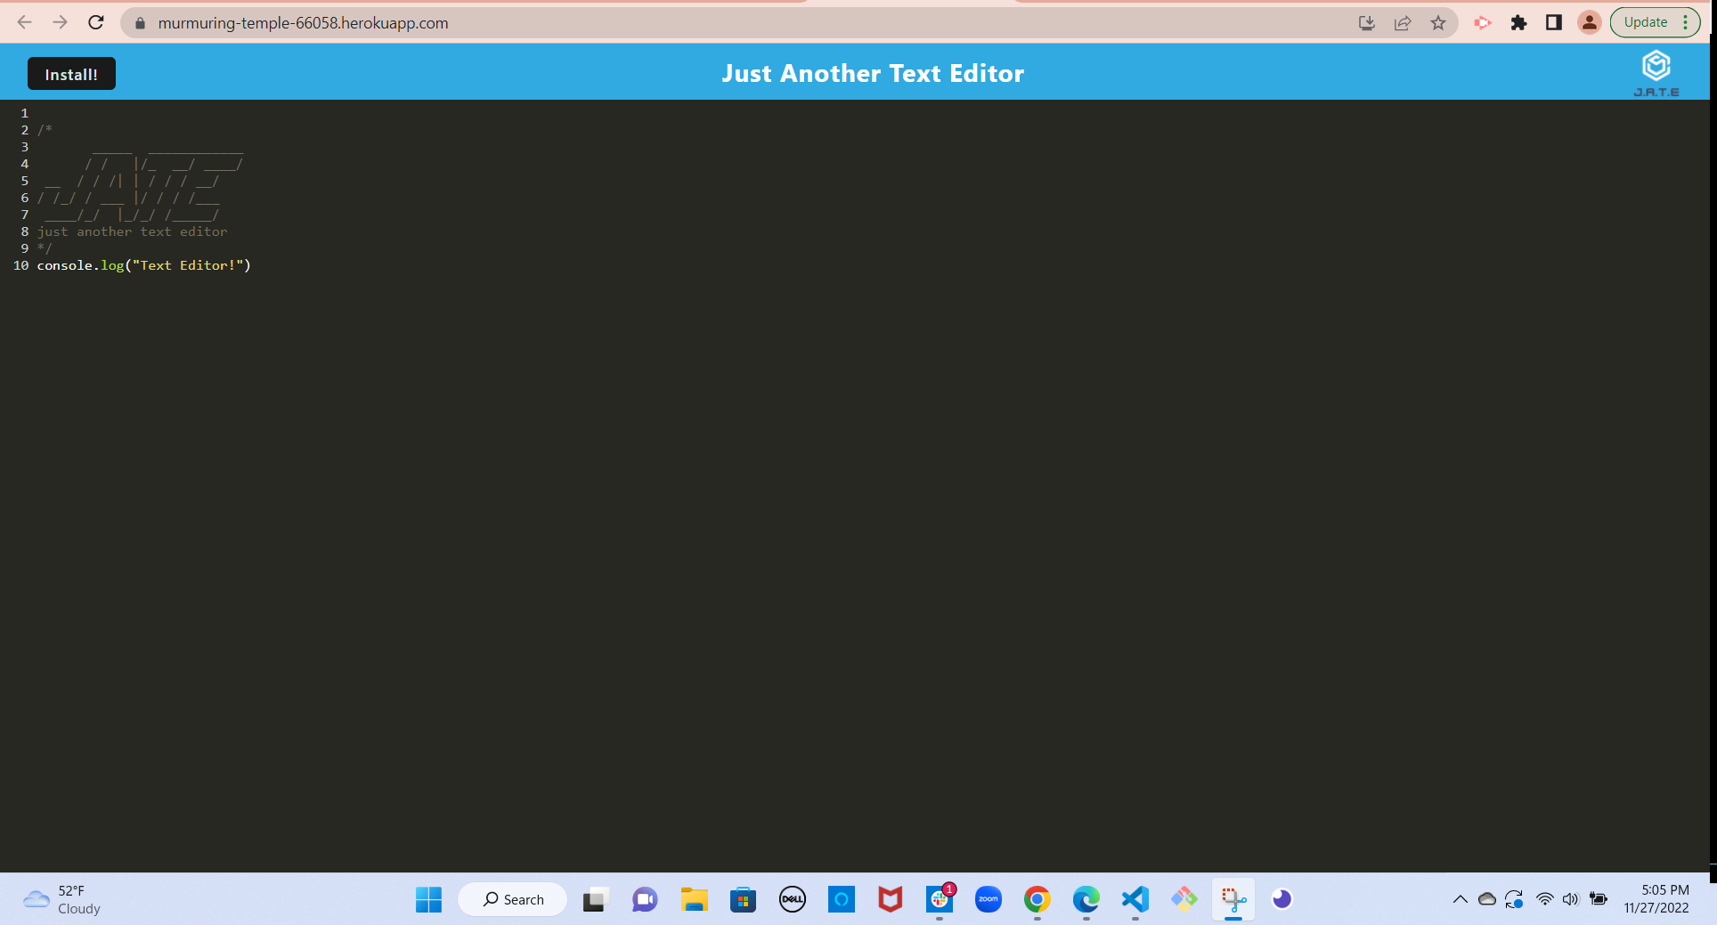Open the Snipping Tool from the taskbar
1717x925 pixels.
tap(1233, 899)
